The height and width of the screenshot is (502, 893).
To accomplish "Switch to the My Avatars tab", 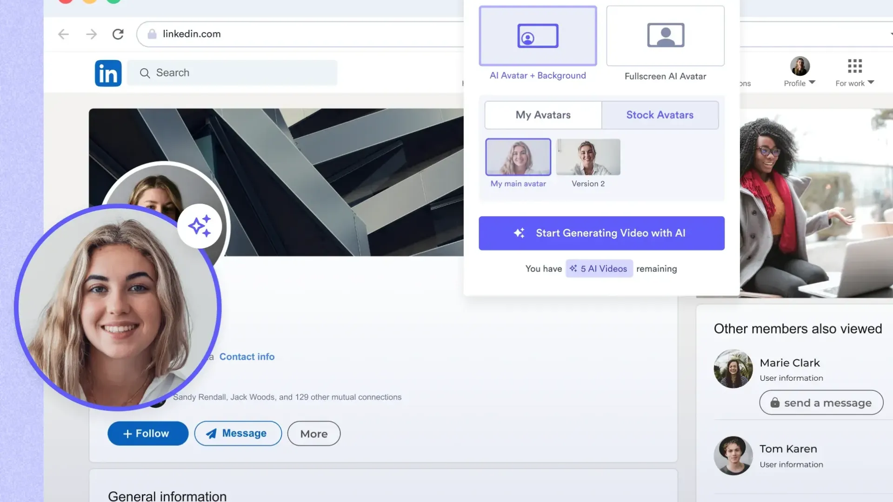I will pyautogui.click(x=543, y=115).
